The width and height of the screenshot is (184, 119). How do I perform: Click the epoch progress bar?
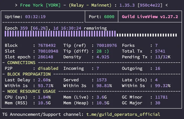[91, 34]
